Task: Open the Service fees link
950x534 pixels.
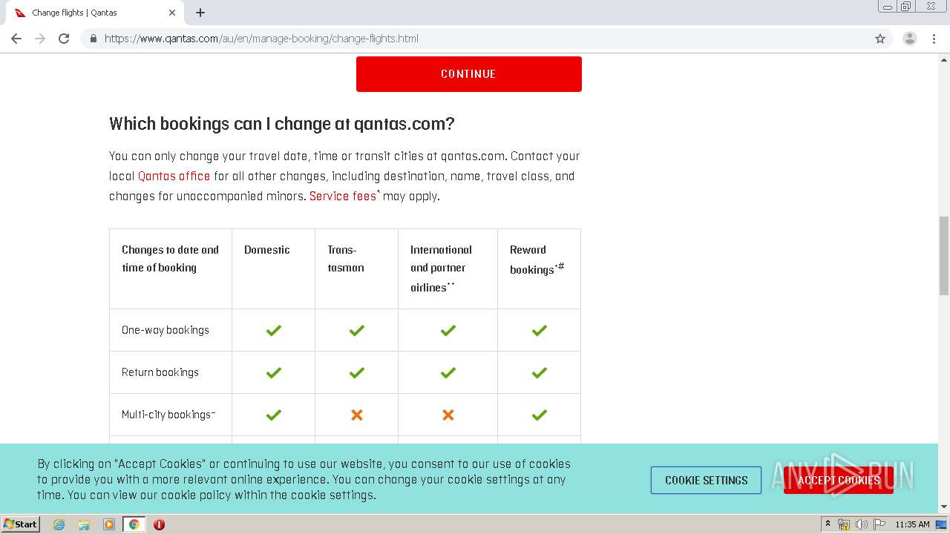Action: [x=343, y=197]
